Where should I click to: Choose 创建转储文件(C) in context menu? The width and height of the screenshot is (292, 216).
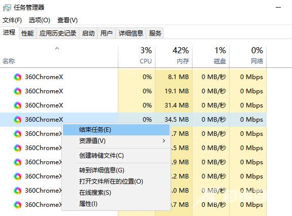pyautogui.click(x=116, y=156)
